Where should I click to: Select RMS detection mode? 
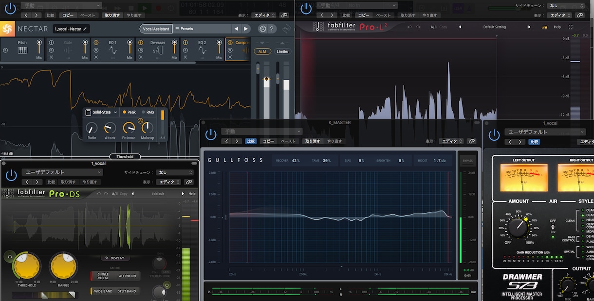[x=147, y=112]
